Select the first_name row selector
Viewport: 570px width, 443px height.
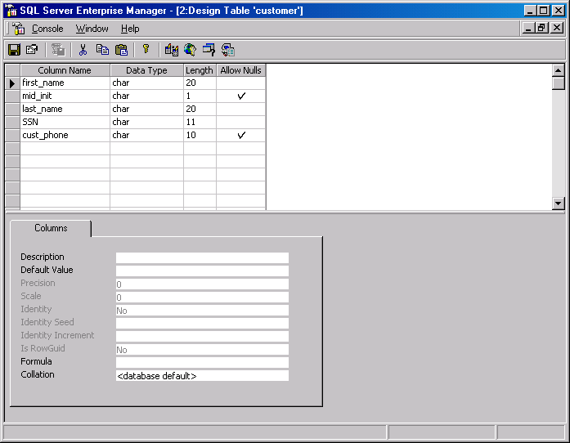(x=12, y=83)
